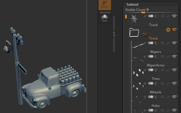Image resolution: width=181 pixels, height=113 pixels.
Task: Set subtraction mode on Hubs row
Action: pos(156,97)
